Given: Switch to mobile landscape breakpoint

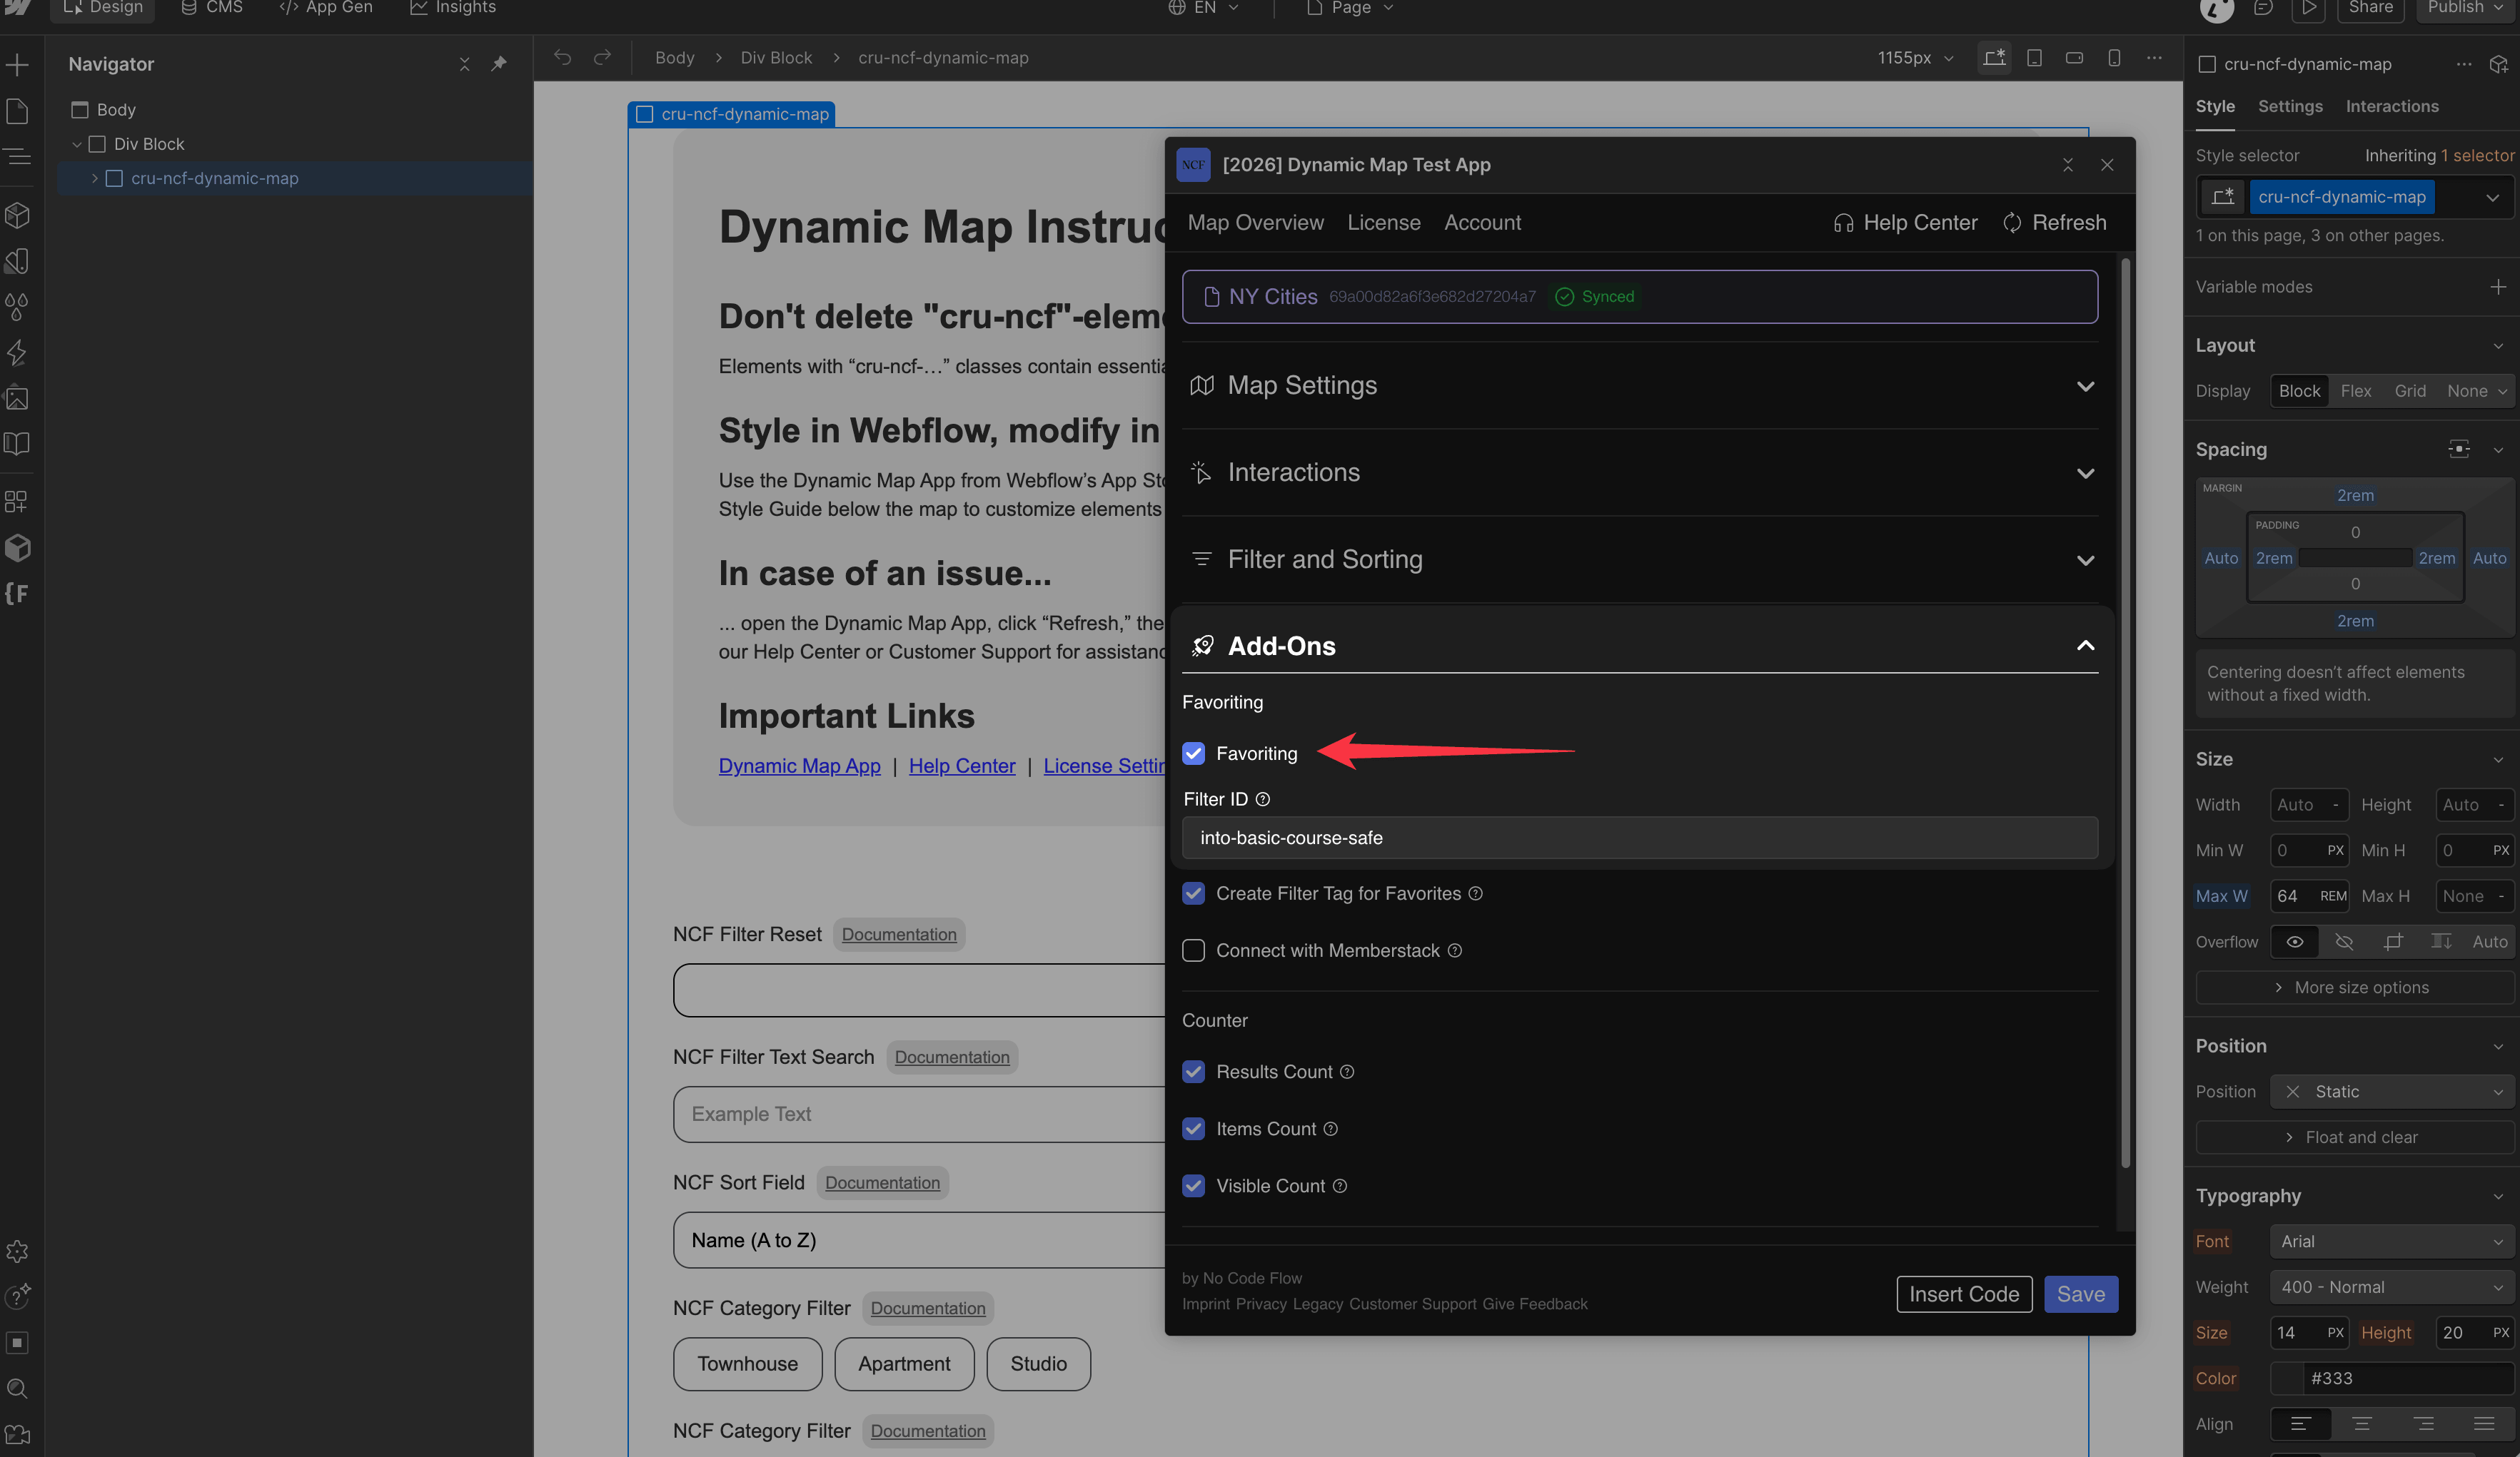Looking at the screenshot, I should 2074,58.
